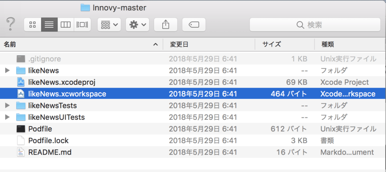Image resolution: width=386 pixels, height=172 pixels.
Task: Click the 69 KB size cell
Action: tap(297, 82)
